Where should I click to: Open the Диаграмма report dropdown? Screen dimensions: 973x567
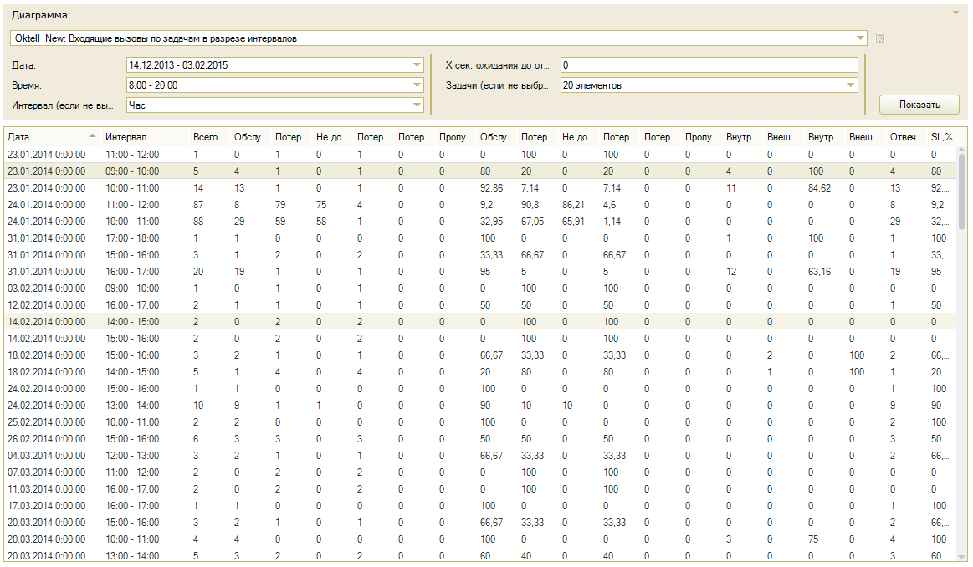click(861, 38)
